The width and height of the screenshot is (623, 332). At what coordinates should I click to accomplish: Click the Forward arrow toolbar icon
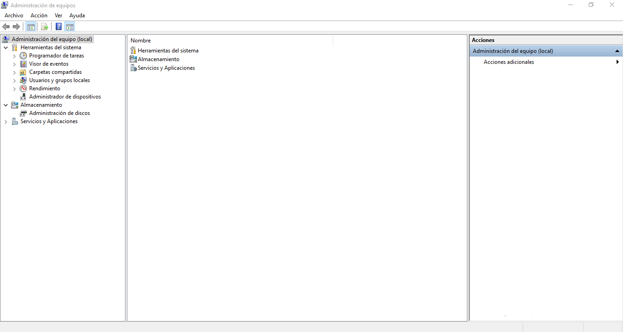(x=16, y=26)
